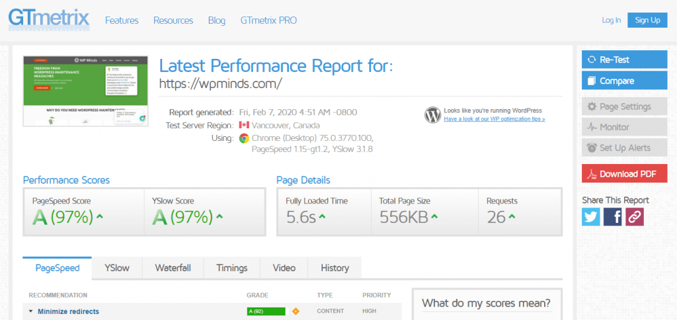
Task: Click the Chrome browser icon
Action: (244, 138)
